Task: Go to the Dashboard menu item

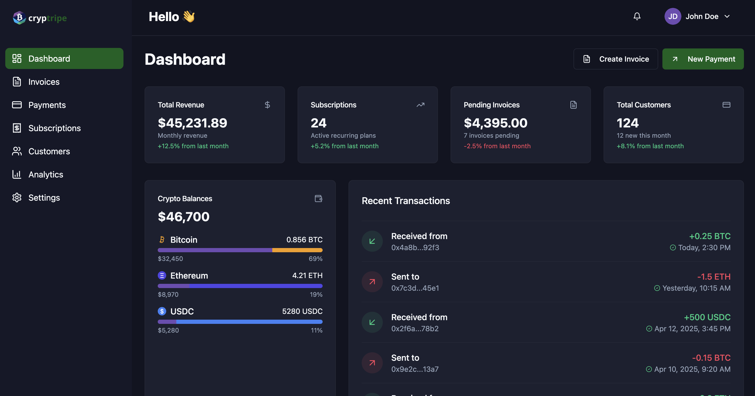Action: pyautogui.click(x=64, y=58)
